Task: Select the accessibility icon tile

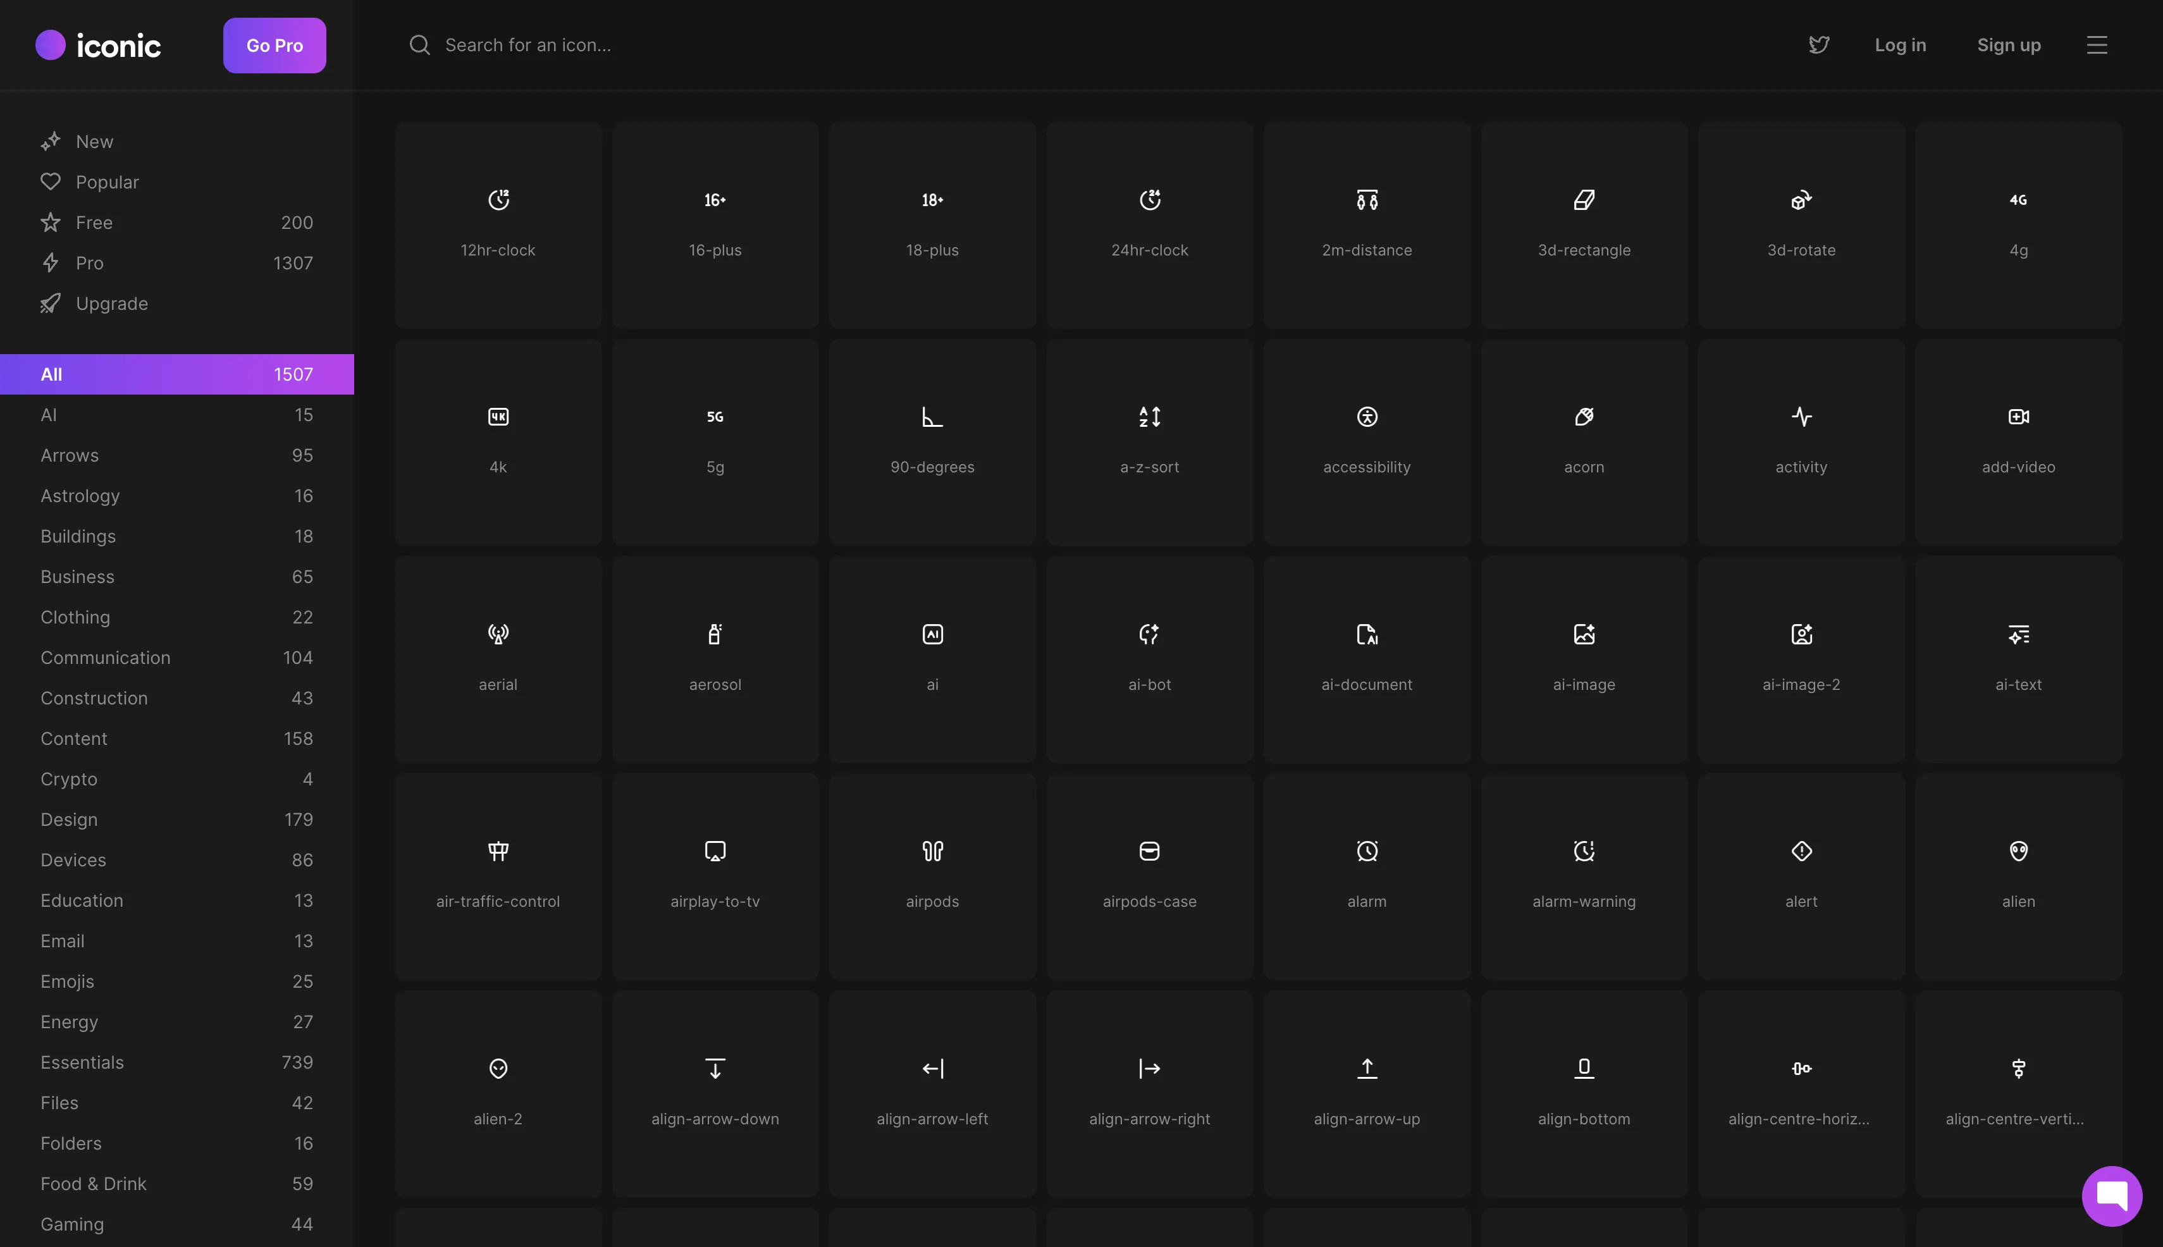Action: (x=1366, y=441)
